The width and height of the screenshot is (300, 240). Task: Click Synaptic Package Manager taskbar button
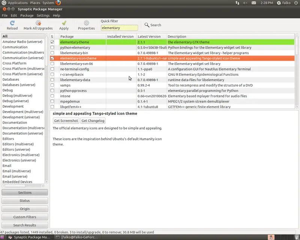30,237
